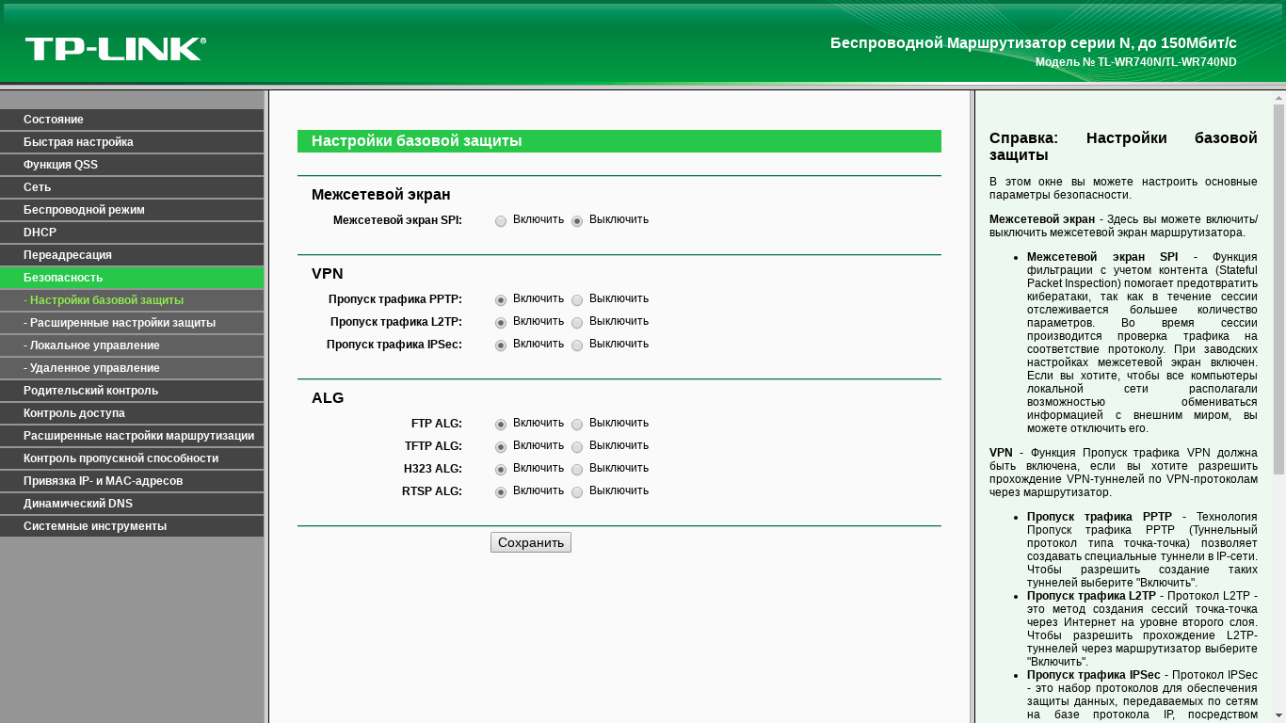Click the Сохранить button
1286x723 pixels.
point(531,542)
